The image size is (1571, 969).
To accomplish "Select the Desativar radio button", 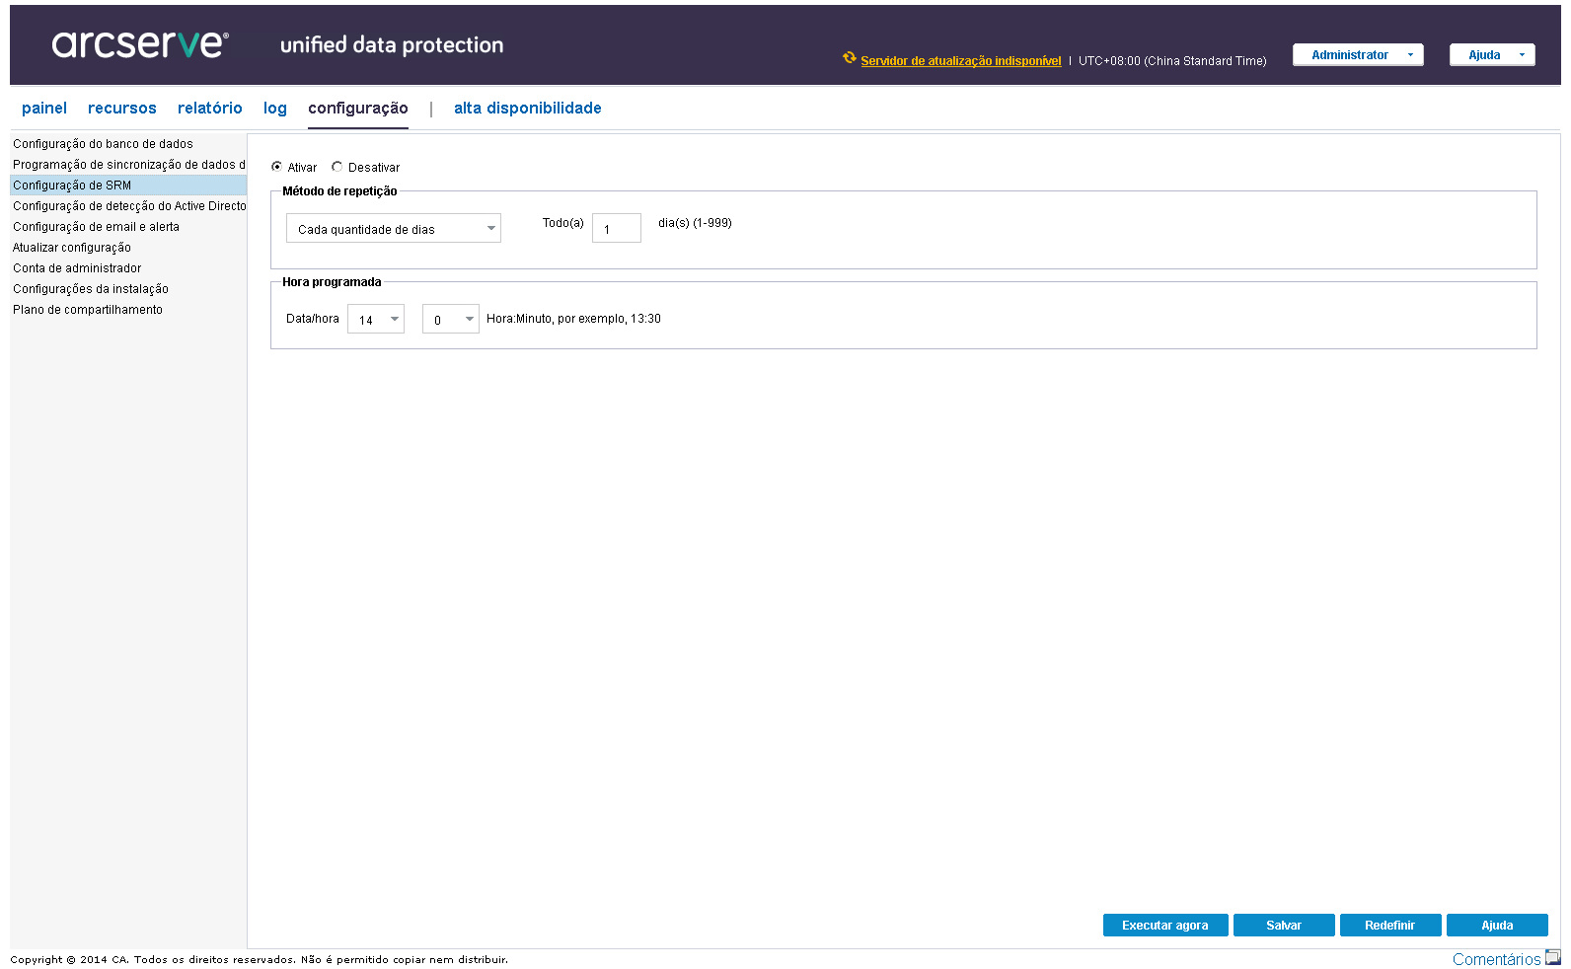I will click(x=337, y=167).
